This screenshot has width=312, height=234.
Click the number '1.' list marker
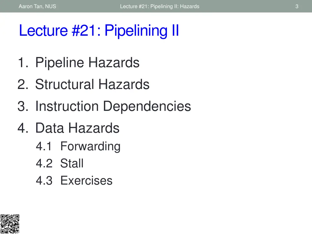click(x=23, y=63)
